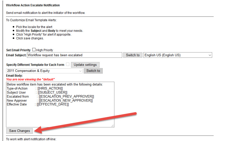Screen dimensions: 225x141
Task: Expand the 2011 Compensation & Equity dropdown
Action: pos(44,71)
